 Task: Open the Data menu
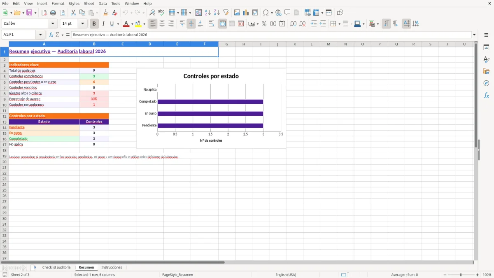tap(103, 3)
